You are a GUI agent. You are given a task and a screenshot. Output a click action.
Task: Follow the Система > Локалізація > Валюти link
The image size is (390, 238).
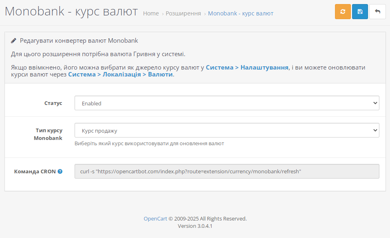120,74
